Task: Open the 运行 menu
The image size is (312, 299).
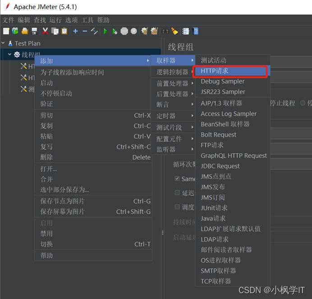Action: (55, 20)
